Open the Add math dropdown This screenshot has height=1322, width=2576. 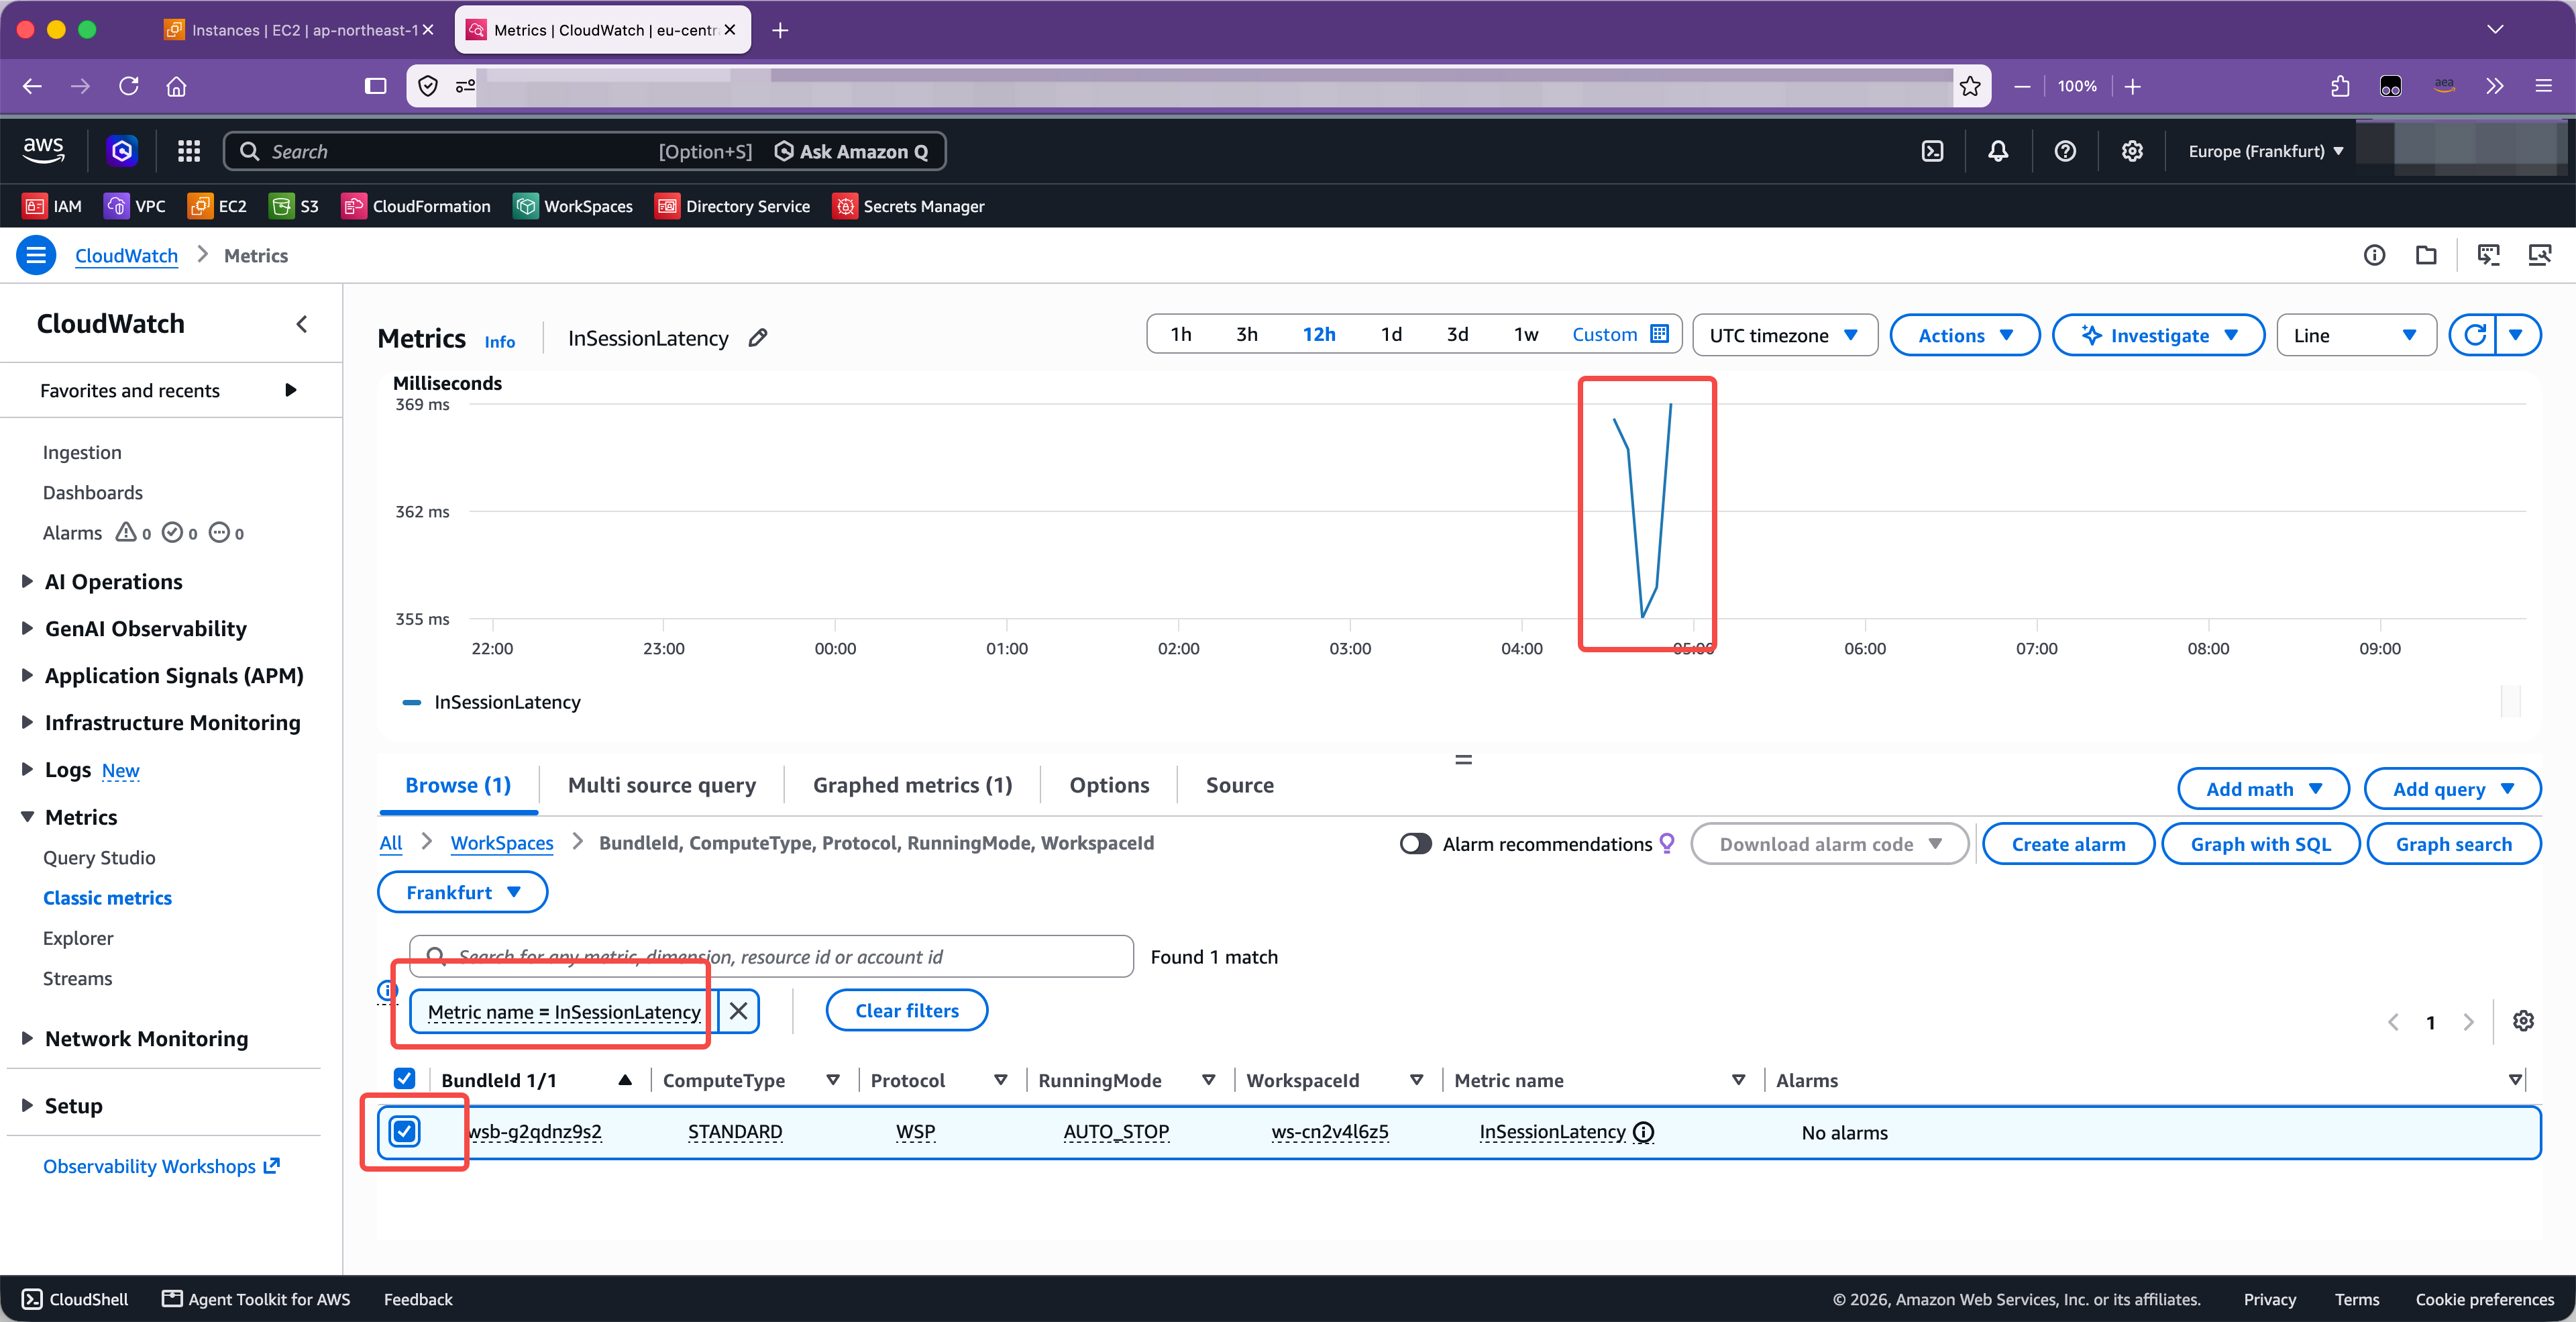point(2263,789)
